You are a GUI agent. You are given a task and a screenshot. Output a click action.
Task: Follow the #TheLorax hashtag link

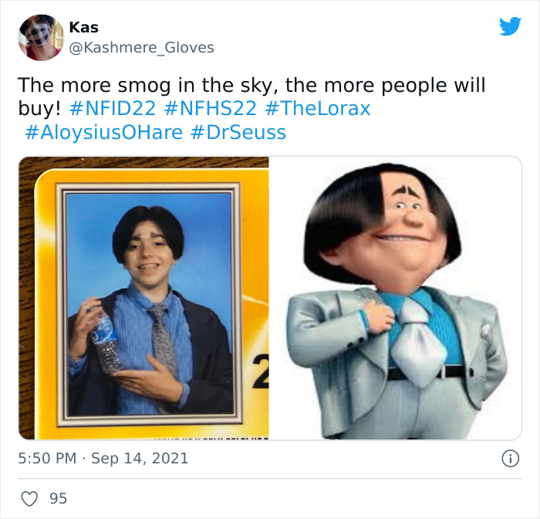coord(318,108)
